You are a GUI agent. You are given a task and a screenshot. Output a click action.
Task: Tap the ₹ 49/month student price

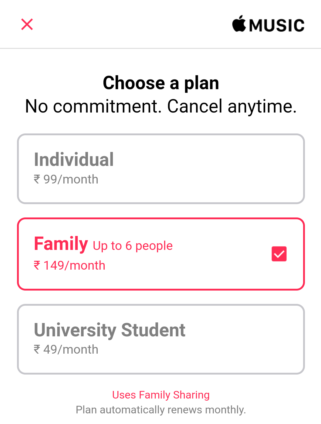66,349
